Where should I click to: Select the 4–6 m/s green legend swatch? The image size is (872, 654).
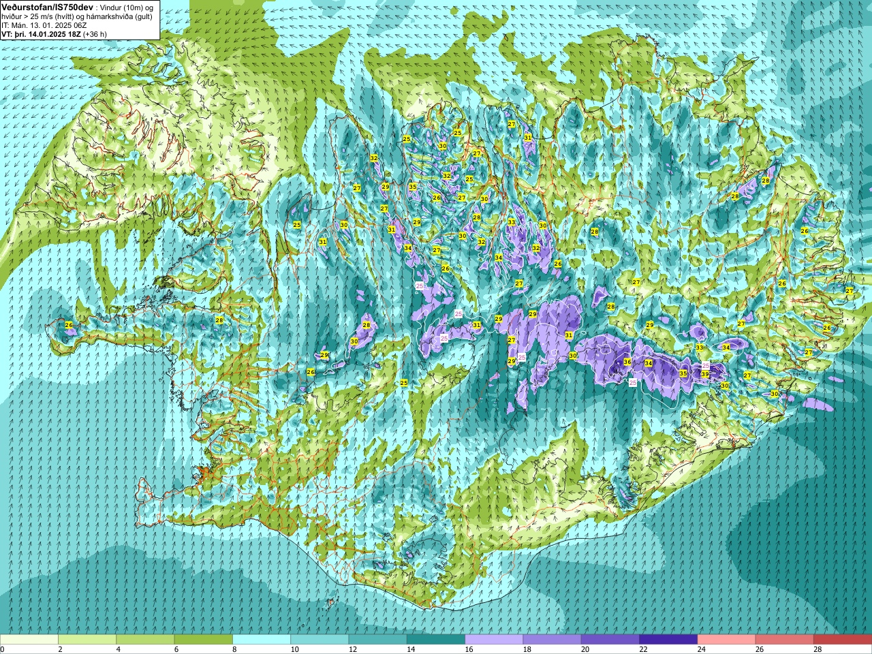point(145,640)
